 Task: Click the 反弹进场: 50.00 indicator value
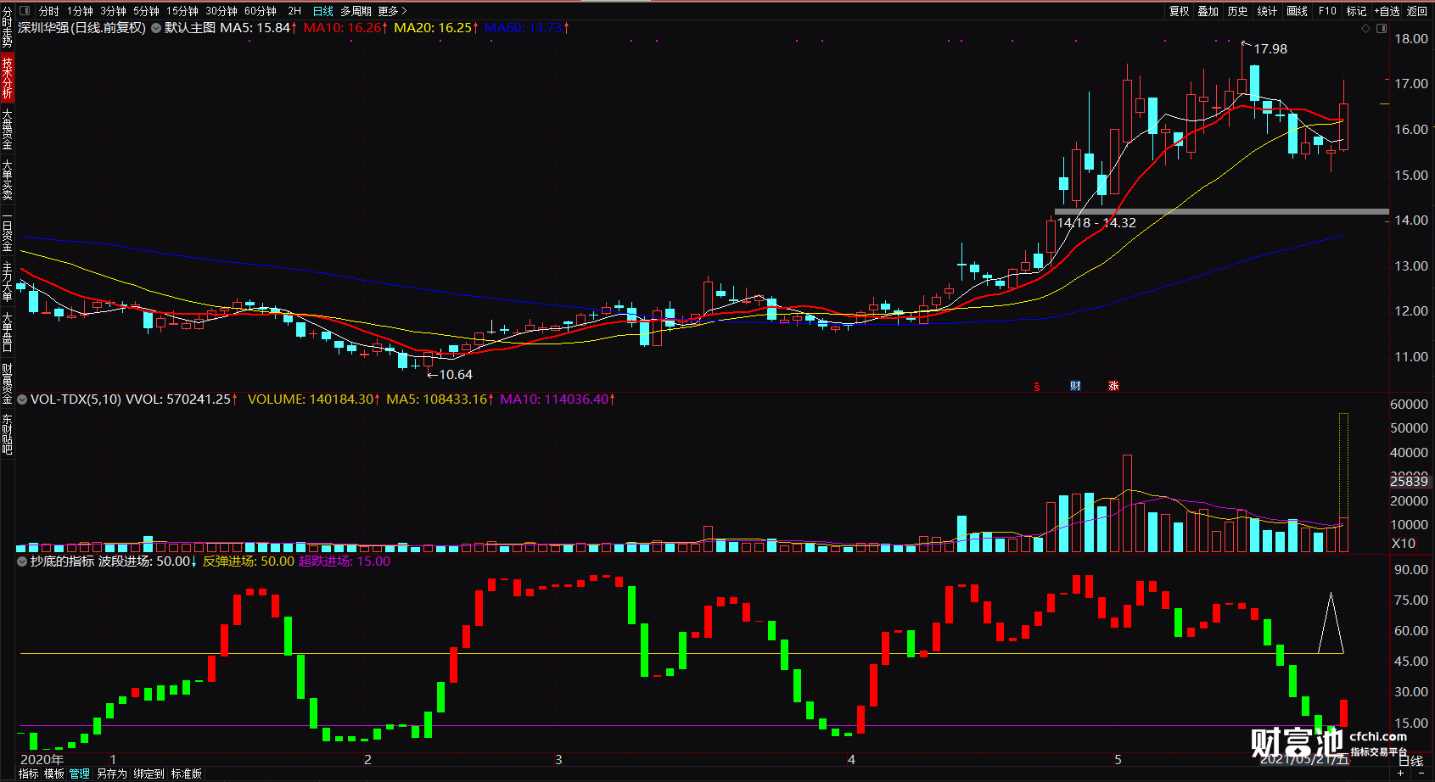249,561
